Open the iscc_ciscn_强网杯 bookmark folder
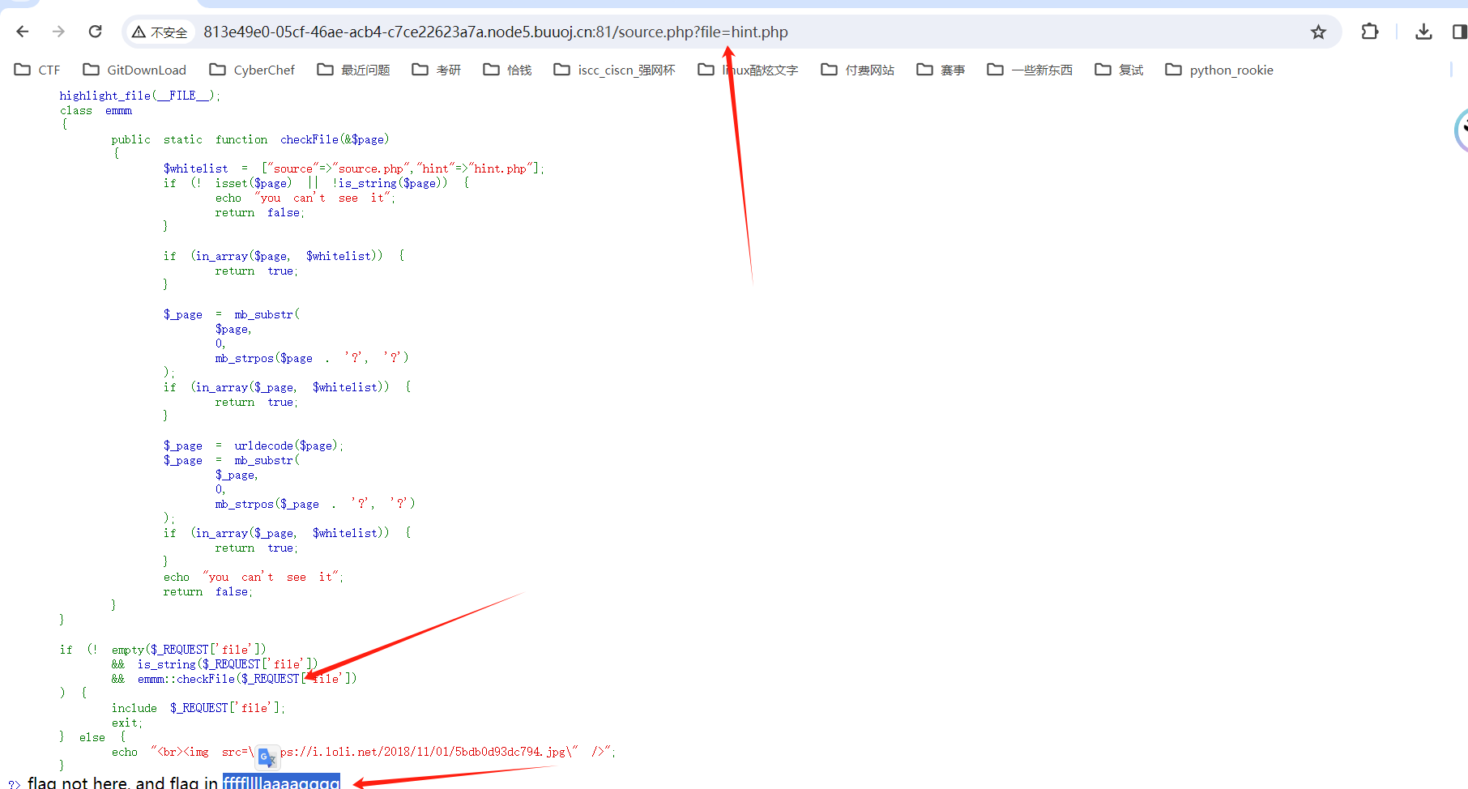 614,70
